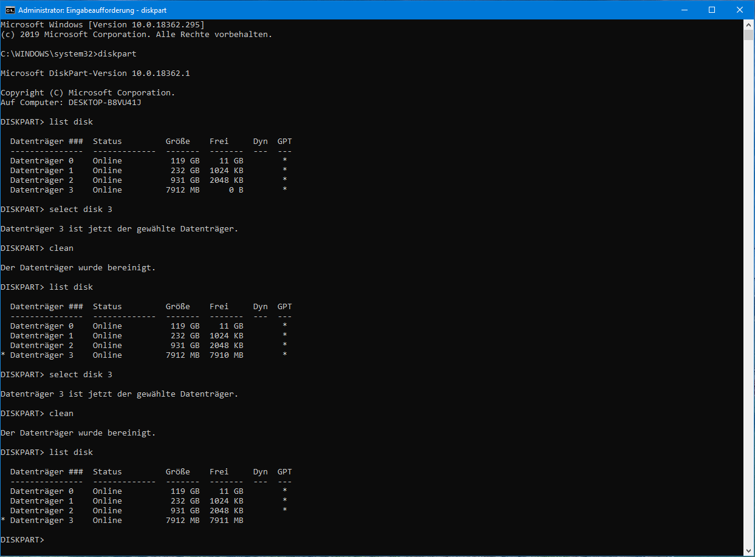Maximize the Eingabeaufforderung window
Viewport: 755px width, 557px height.
712,10
